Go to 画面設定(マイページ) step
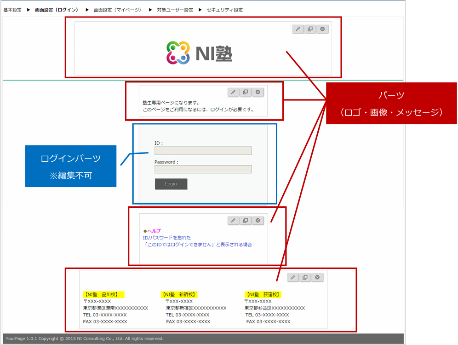Viewport: 458px width, 345px height. [117, 10]
